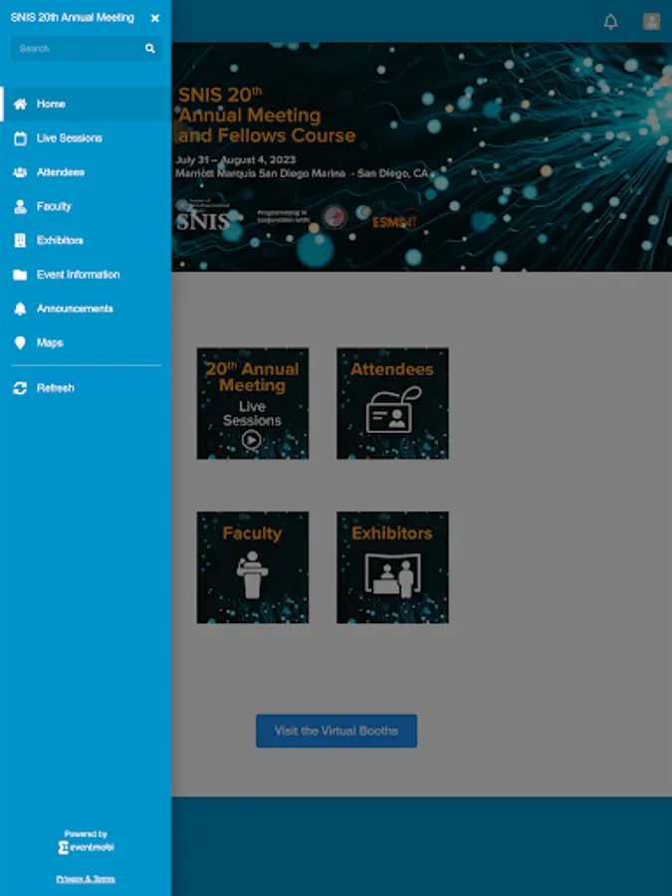Click the Attendees people icon
The image size is (672, 896).
(x=20, y=172)
